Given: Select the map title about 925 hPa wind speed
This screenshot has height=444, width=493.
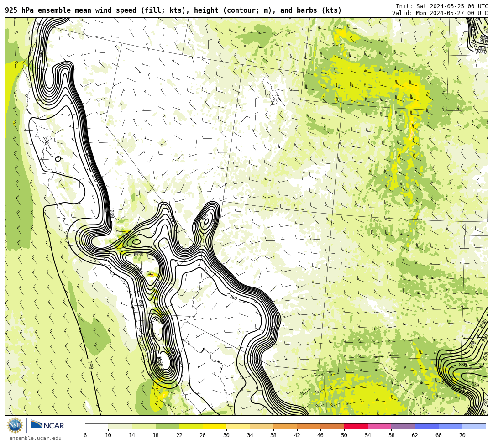Looking at the screenshot, I should [173, 10].
